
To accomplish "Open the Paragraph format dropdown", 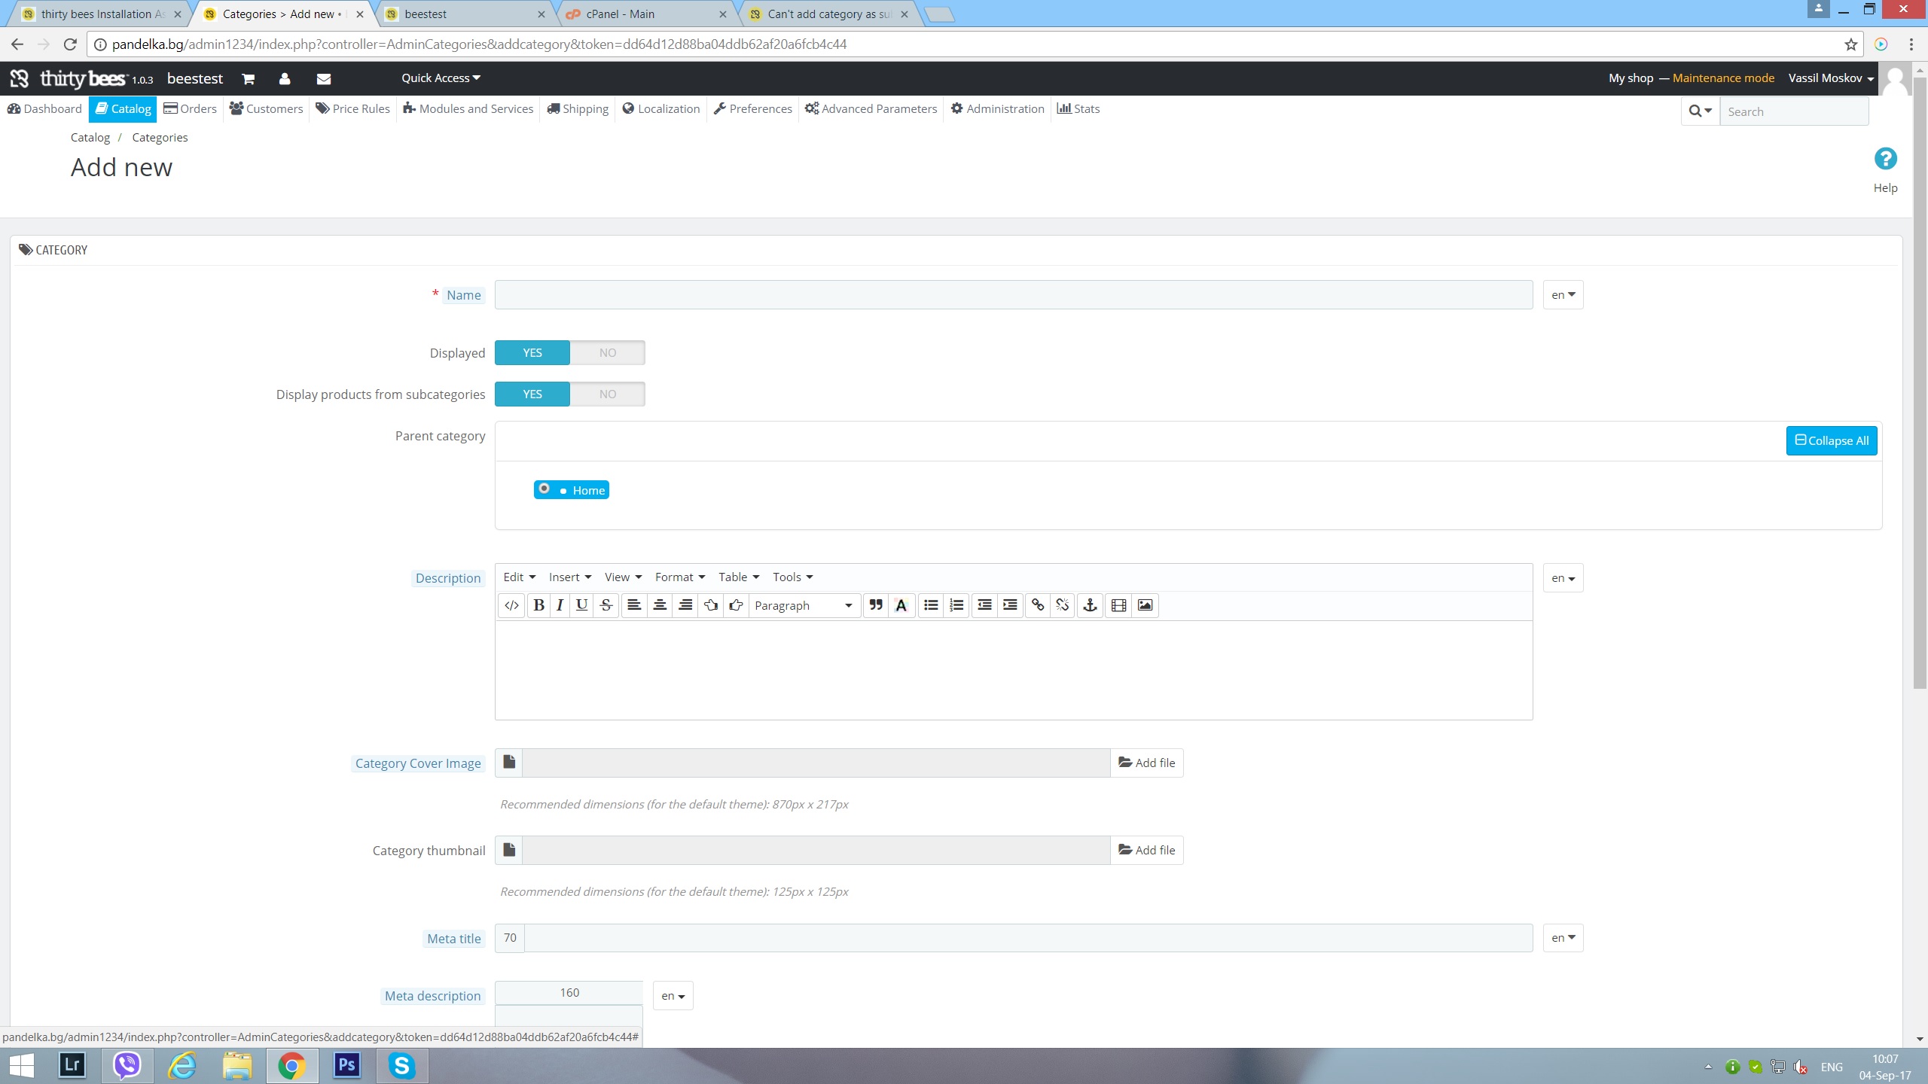I will (x=804, y=605).
